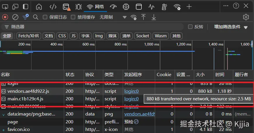The image size is (254, 133).
Task: Filter by Wasm type
Action: click(x=161, y=36)
